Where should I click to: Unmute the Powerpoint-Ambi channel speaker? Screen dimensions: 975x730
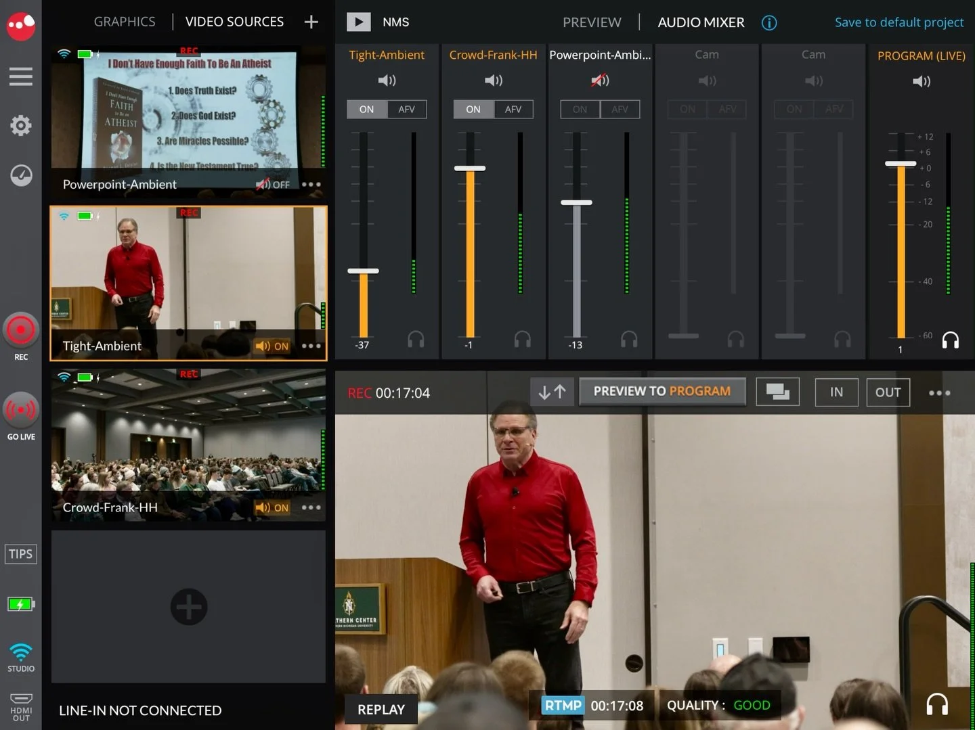600,81
